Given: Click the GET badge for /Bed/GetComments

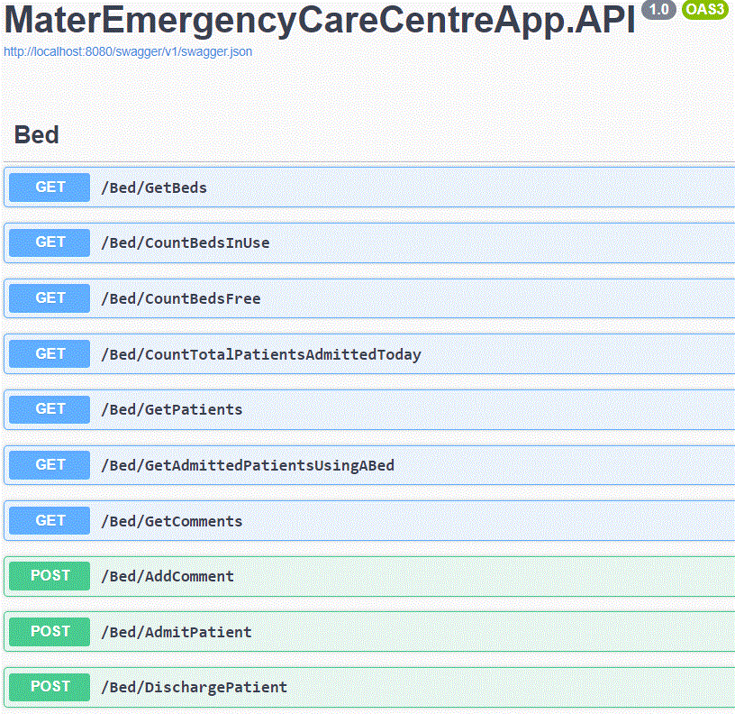Looking at the screenshot, I should coord(48,520).
